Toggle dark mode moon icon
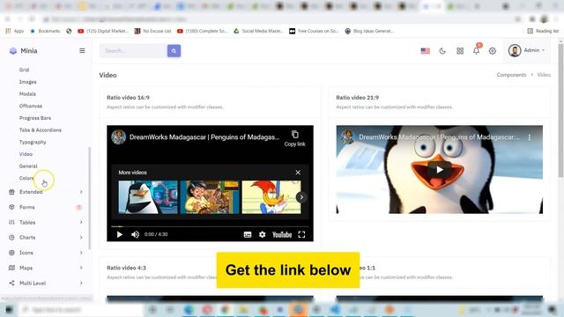Screen dimensions: 564x317 [x=442, y=51]
